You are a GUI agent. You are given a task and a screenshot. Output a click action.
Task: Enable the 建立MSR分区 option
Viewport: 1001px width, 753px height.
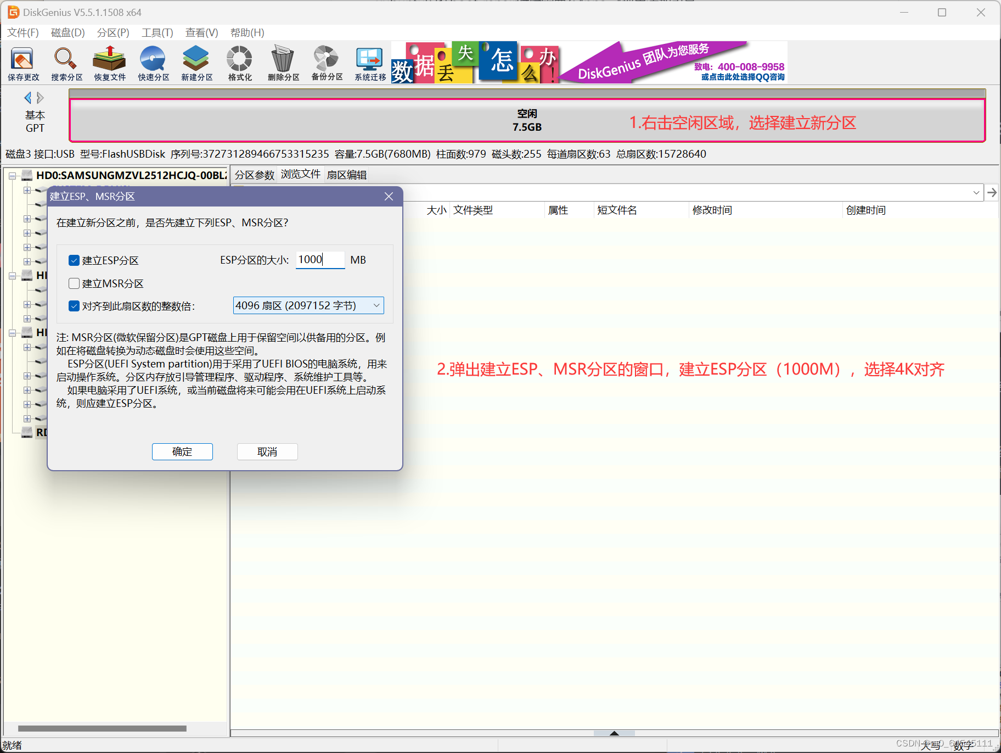[x=74, y=283]
